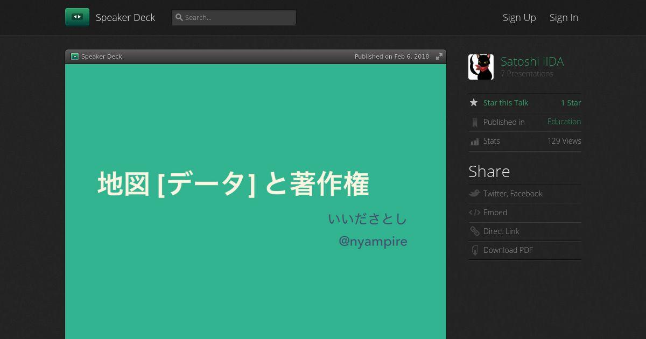646x339 pixels.
Task: Click the 129 Views text
Action: tap(564, 141)
